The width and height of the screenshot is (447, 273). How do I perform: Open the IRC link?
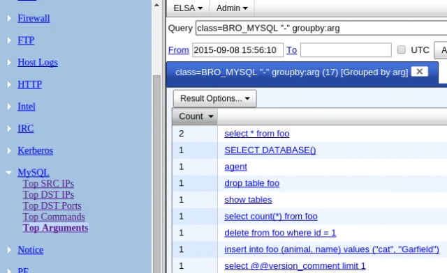pyautogui.click(x=26, y=129)
